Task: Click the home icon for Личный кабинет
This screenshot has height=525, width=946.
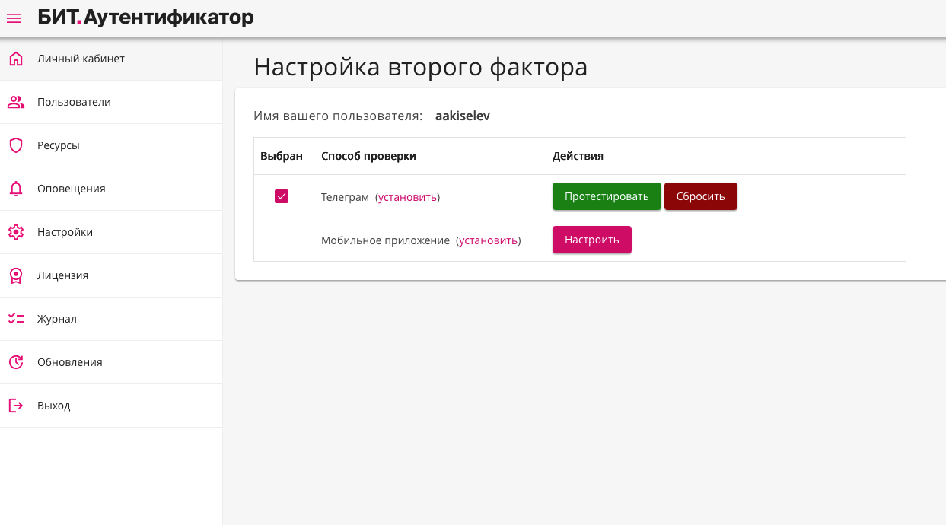Action: [16, 59]
